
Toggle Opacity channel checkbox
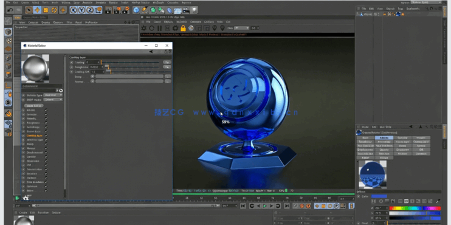pos(46,157)
